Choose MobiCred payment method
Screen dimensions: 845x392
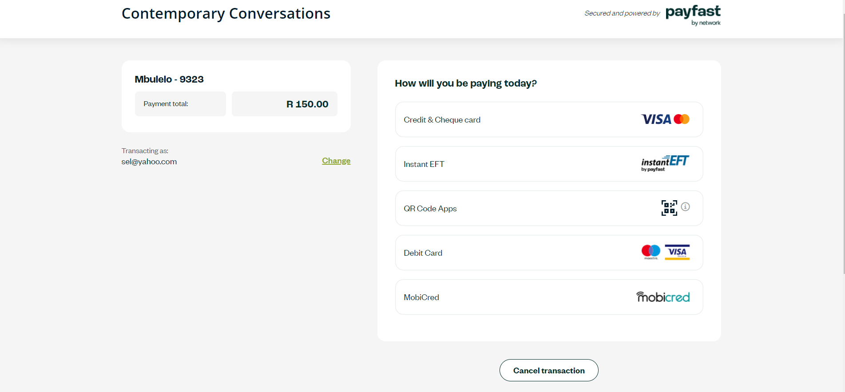[421, 297]
